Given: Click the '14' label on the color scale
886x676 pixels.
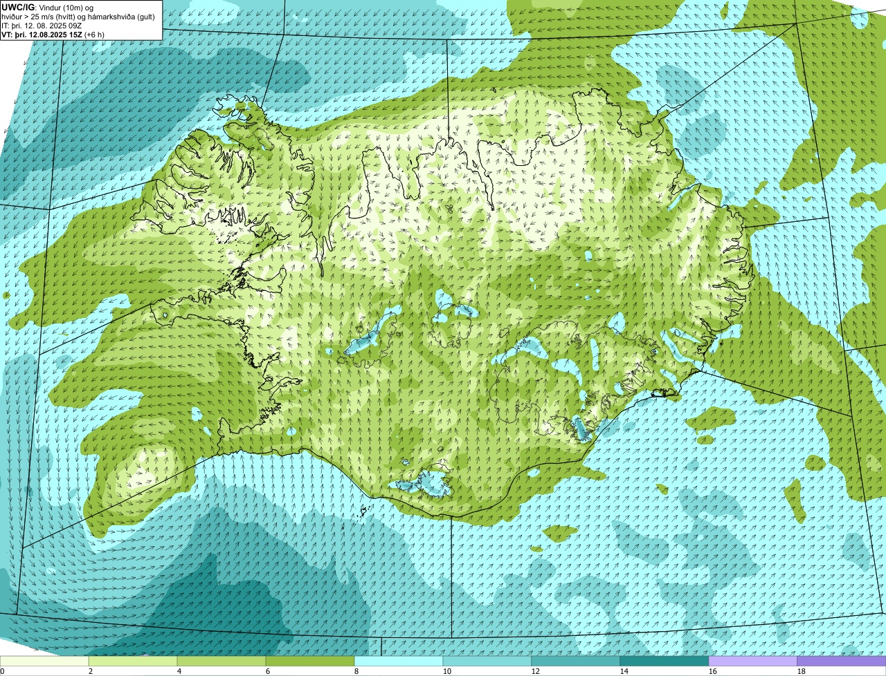Looking at the screenshot, I should coord(624,671).
